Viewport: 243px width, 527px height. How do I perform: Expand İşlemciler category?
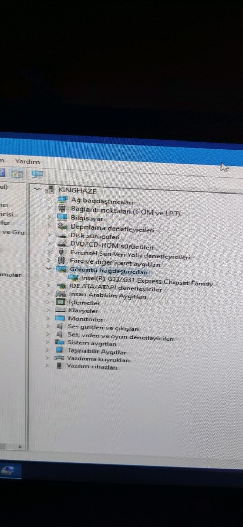(49, 302)
